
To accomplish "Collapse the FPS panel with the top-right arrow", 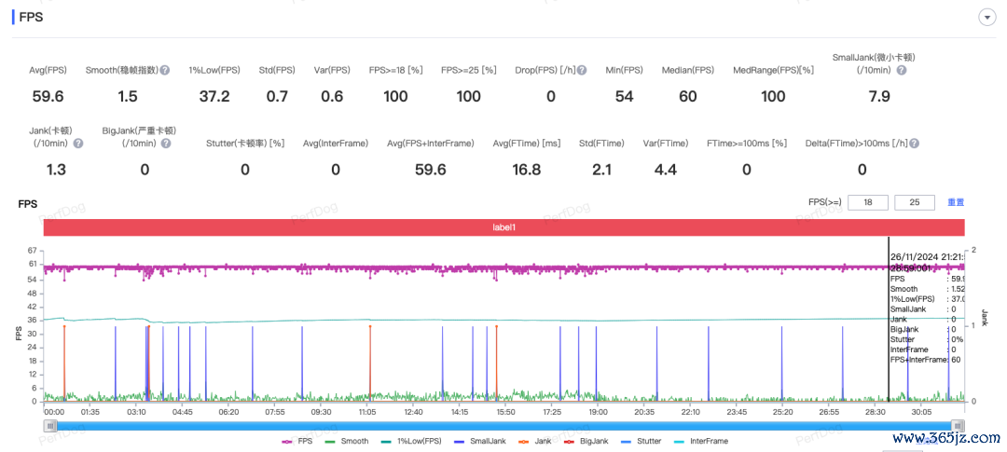I will [986, 18].
